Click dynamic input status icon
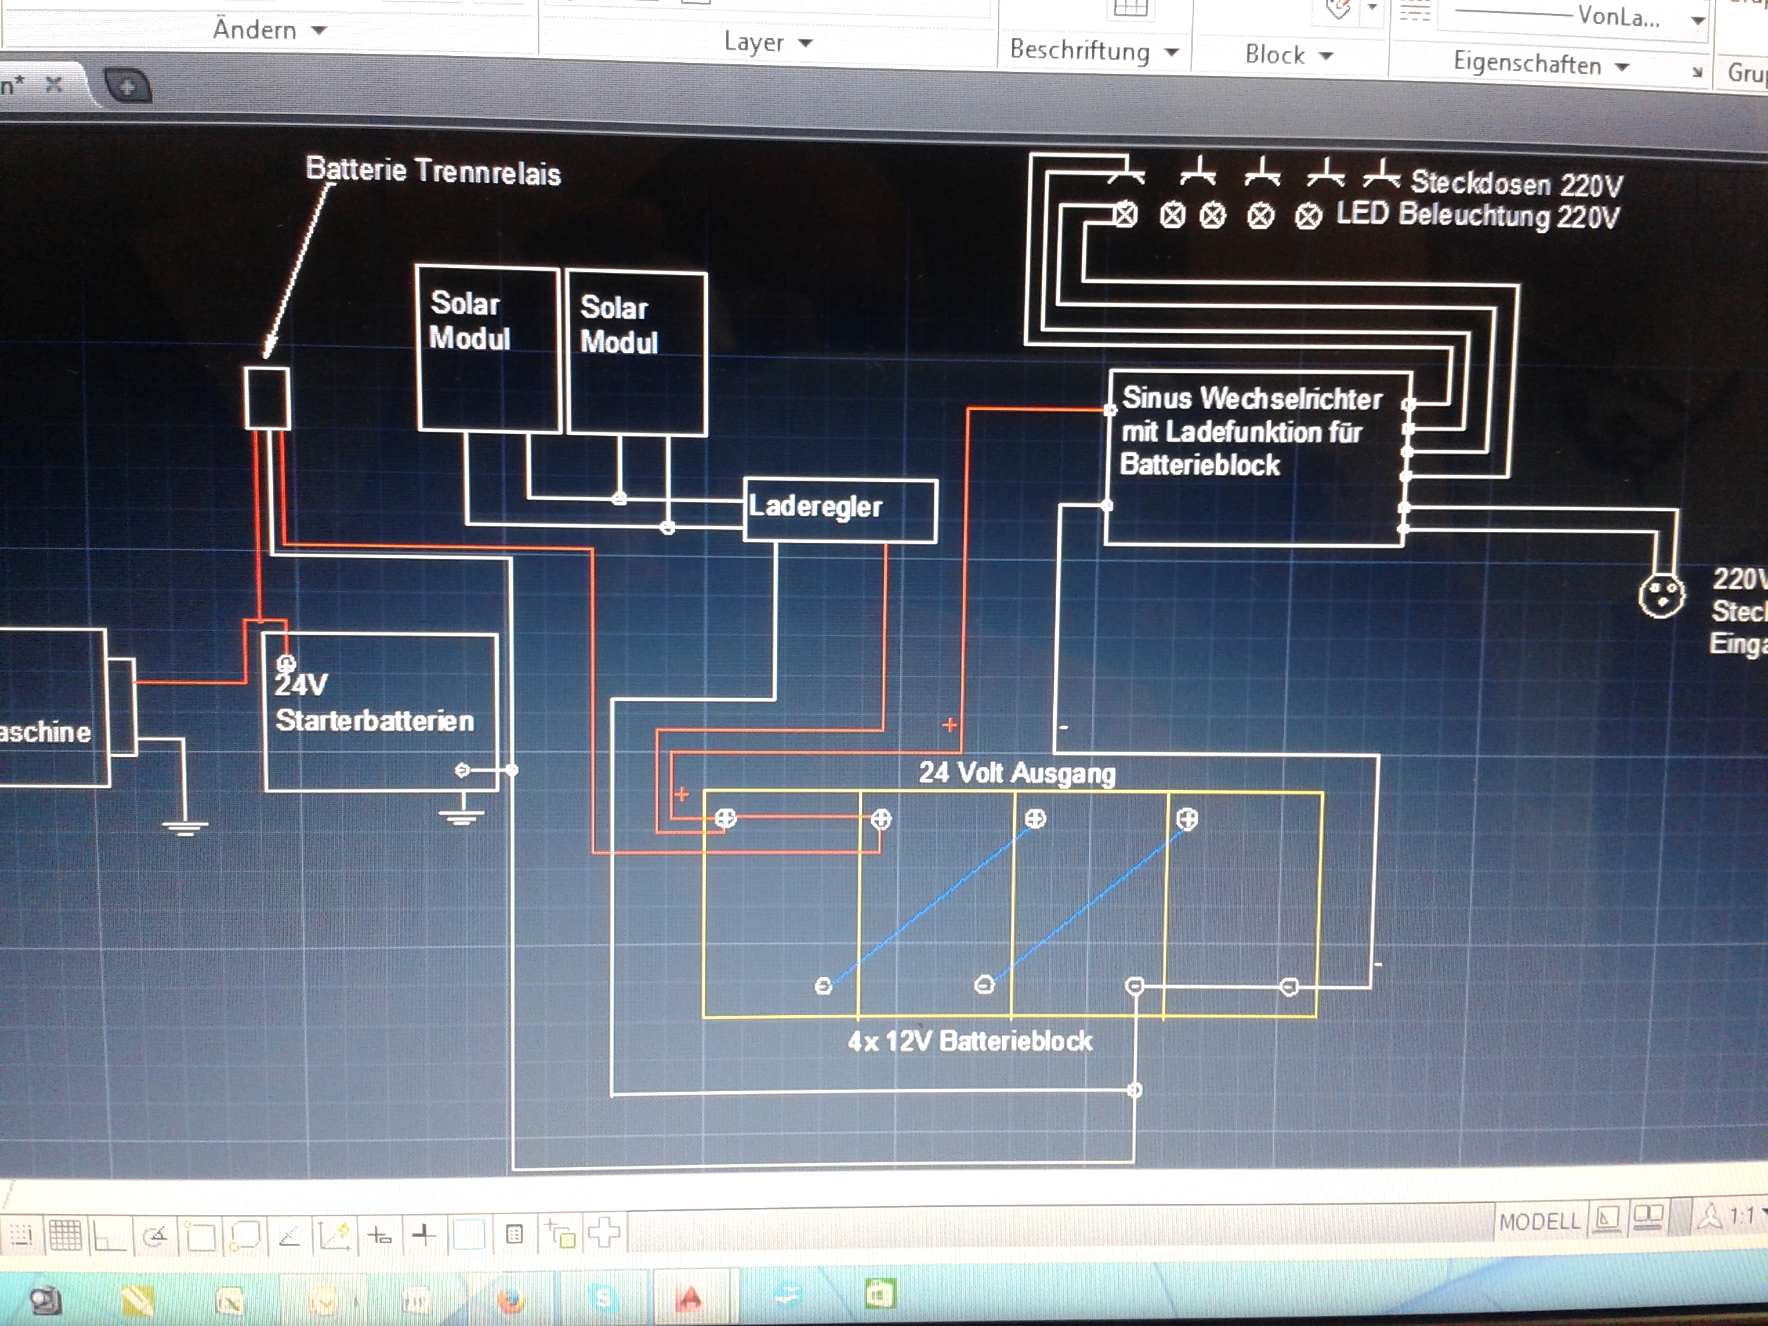The width and height of the screenshot is (1768, 1326). tap(380, 1236)
